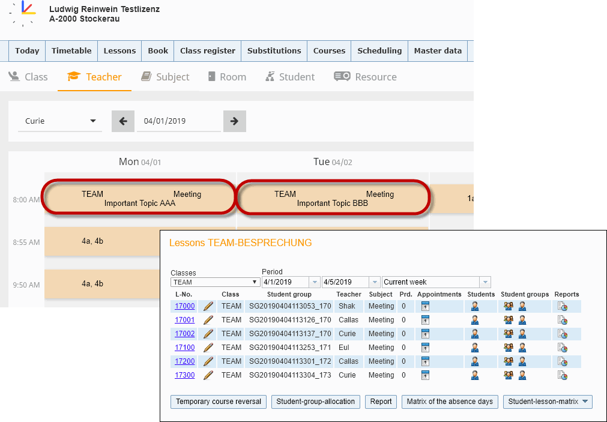Open reports icon for lesson 17001
Screen dimensions: 607x422
point(563,320)
